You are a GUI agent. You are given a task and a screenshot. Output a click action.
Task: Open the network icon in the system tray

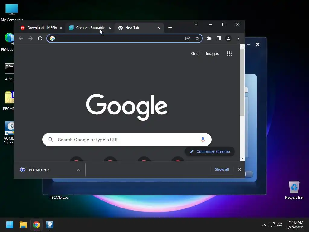click(x=272, y=225)
